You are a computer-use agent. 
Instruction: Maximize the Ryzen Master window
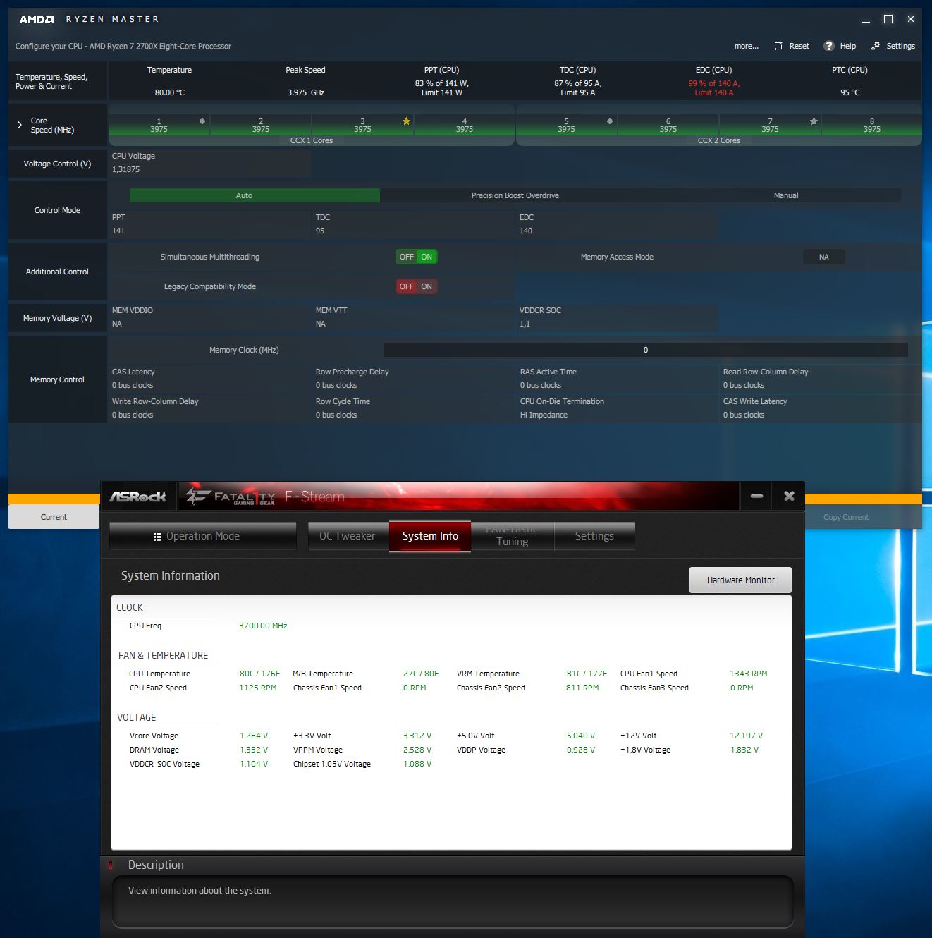pos(888,19)
